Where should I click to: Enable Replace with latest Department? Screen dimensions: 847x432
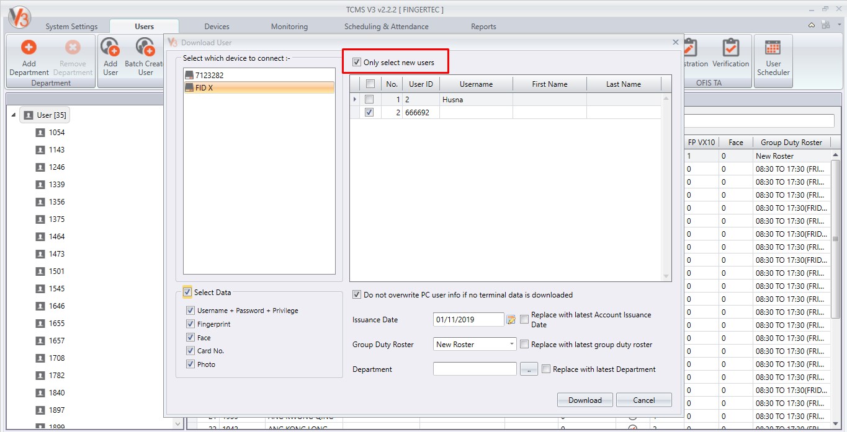point(546,369)
